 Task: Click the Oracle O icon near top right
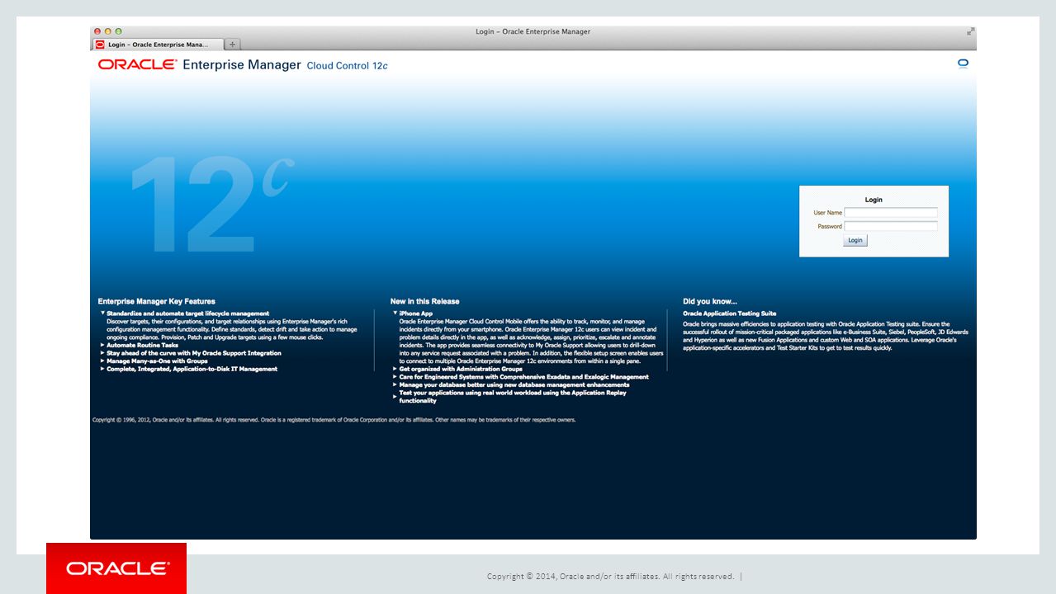pyautogui.click(x=963, y=63)
